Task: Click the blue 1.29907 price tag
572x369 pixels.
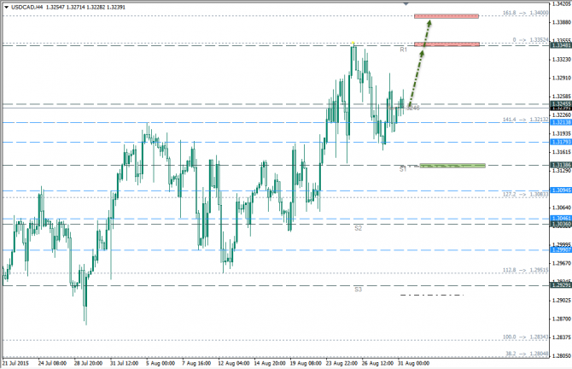Action: point(561,250)
